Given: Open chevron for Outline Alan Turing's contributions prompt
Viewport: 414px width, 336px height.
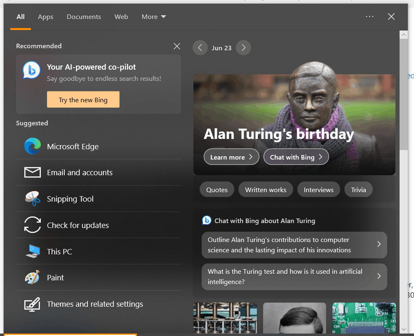Looking at the screenshot, I should click(379, 244).
